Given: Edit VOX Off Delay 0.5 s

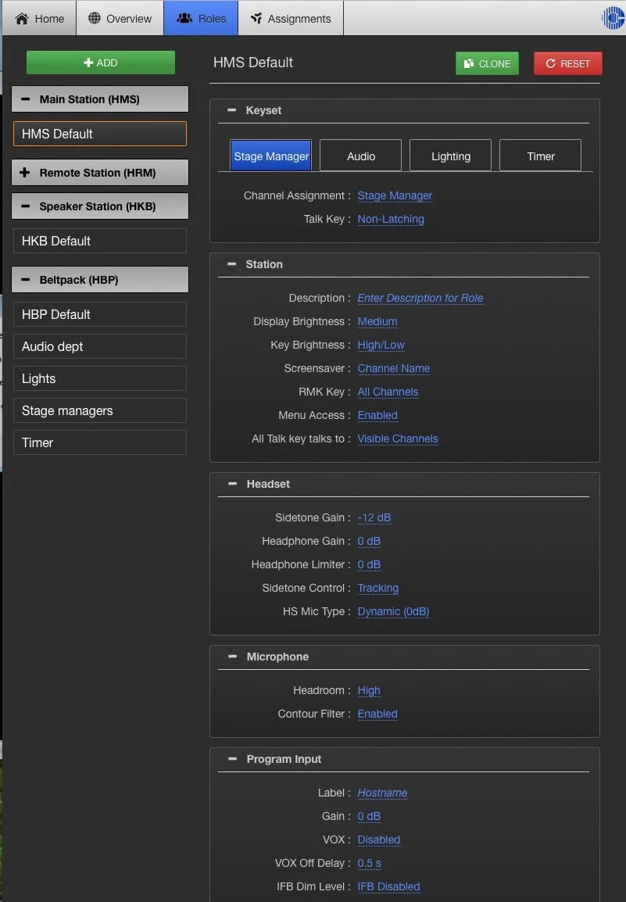Looking at the screenshot, I should coord(370,864).
